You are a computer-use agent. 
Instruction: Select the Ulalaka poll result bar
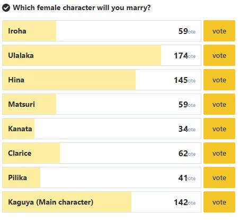pyautogui.click(x=102, y=55)
